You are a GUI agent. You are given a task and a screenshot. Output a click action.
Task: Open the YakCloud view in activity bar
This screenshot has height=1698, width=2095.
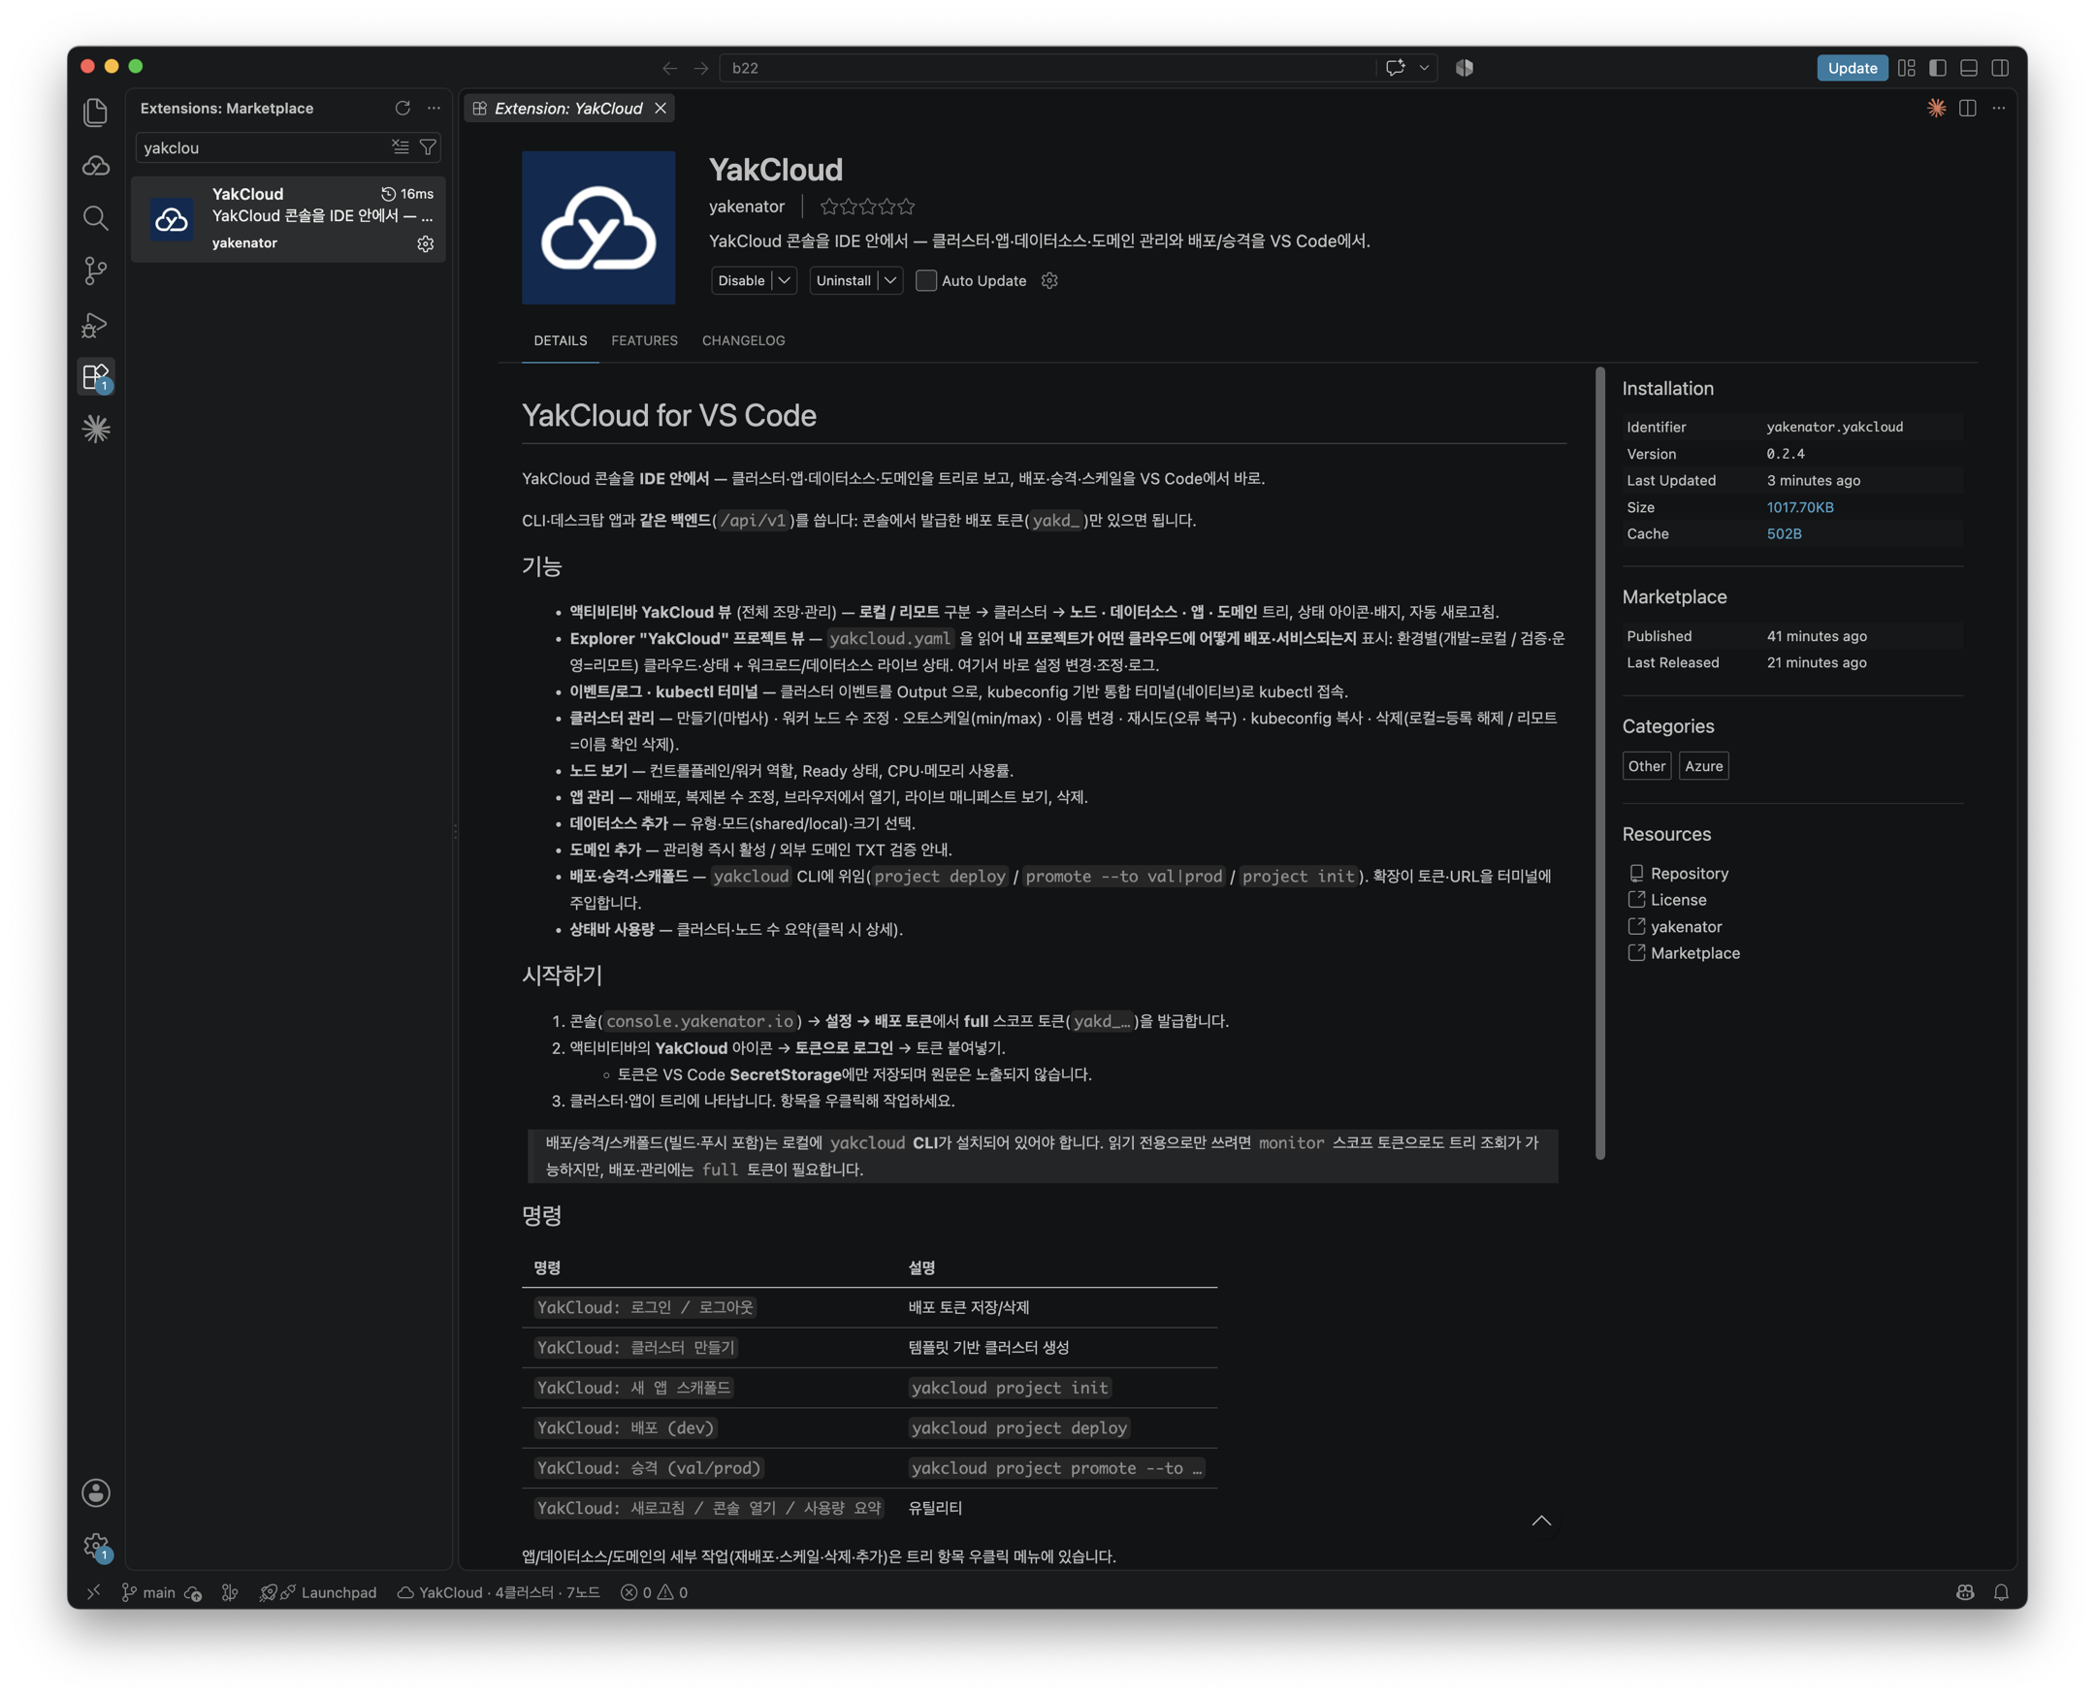click(x=96, y=165)
